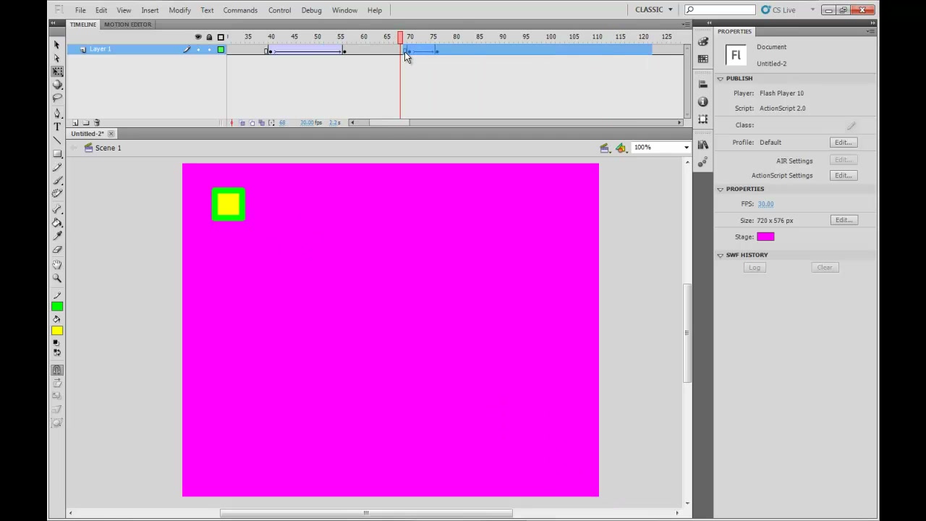Open the stroke color green swatch
The width and height of the screenshot is (926, 521).
57,307
